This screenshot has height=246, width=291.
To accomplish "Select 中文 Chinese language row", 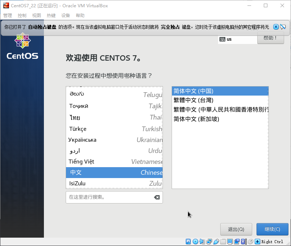I will click(x=114, y=173).
